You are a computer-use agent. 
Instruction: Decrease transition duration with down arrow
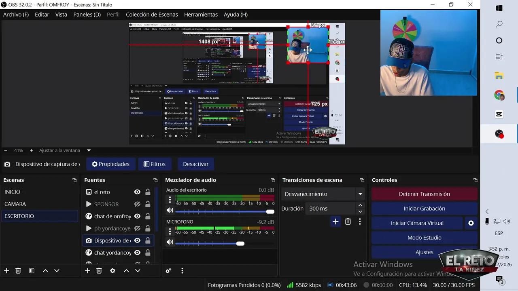coord(360,211)
